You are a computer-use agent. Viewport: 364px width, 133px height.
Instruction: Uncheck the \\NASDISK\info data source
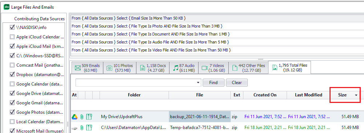(x=12, y=27)
